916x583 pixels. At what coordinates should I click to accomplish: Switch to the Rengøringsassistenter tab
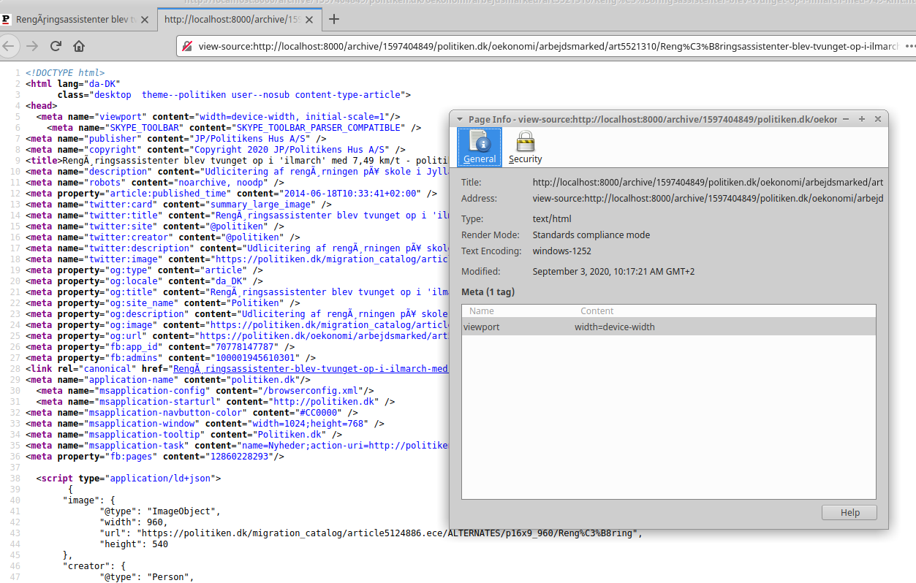[77, 20]
